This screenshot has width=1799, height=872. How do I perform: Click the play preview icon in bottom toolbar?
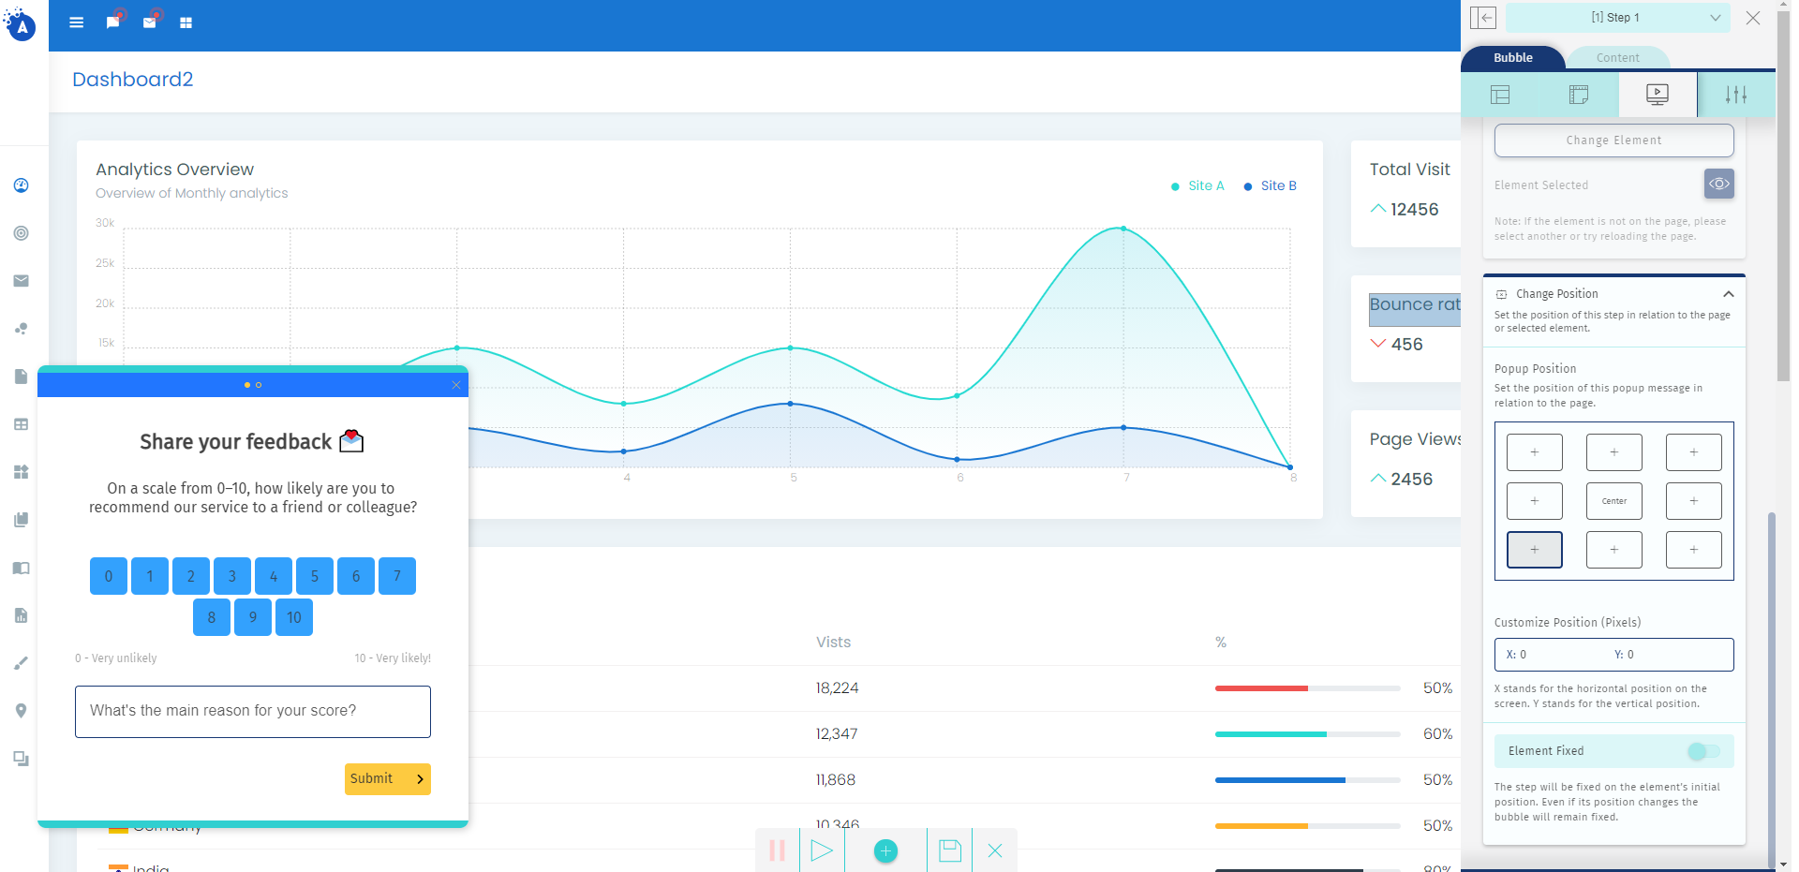[x=822, y=850]
